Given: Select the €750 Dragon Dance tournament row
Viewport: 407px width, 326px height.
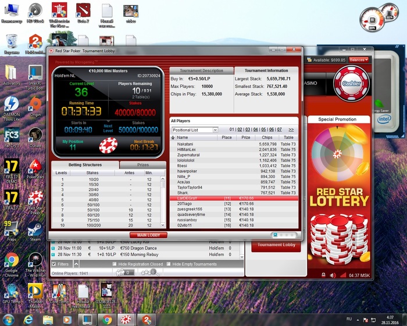Looking at the screenshot, I should [144, 248].
